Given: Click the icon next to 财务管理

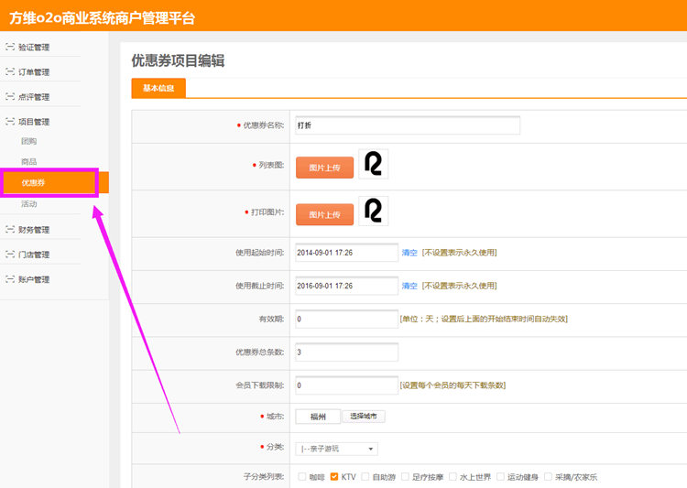Looking at the screenshot, I should 10,229.
